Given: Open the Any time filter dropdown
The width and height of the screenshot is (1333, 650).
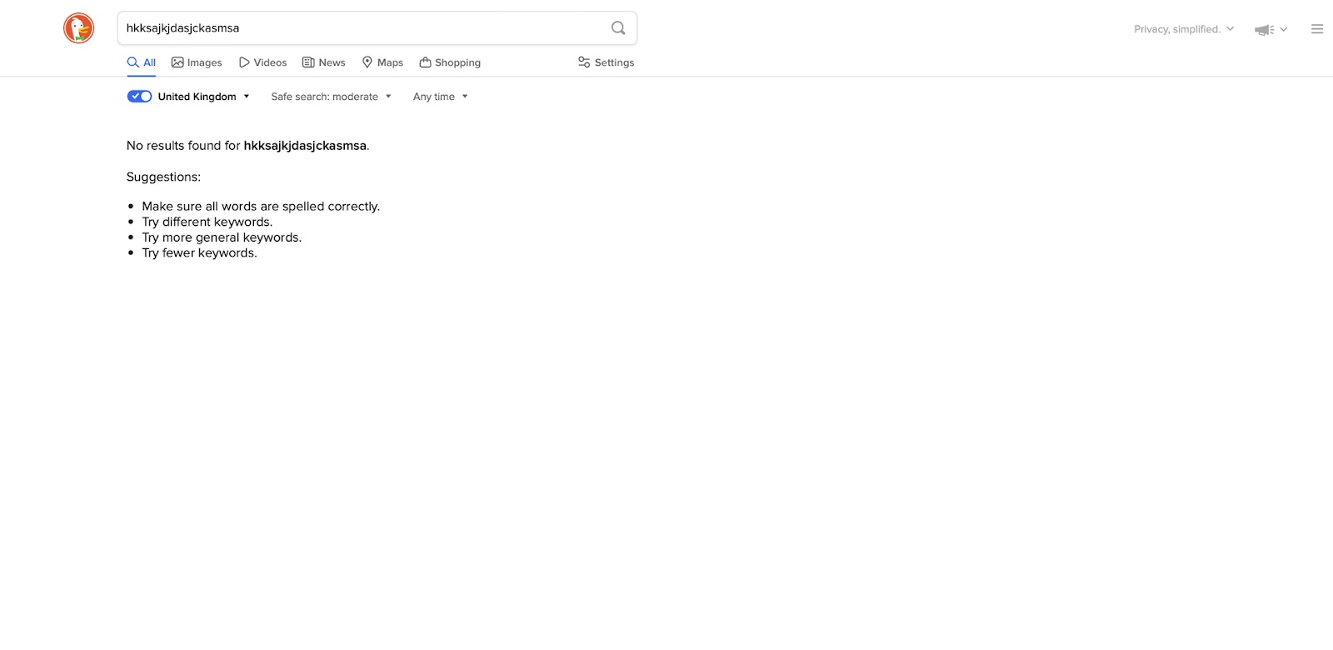Looking at the screenshot, I should [441, 97].
